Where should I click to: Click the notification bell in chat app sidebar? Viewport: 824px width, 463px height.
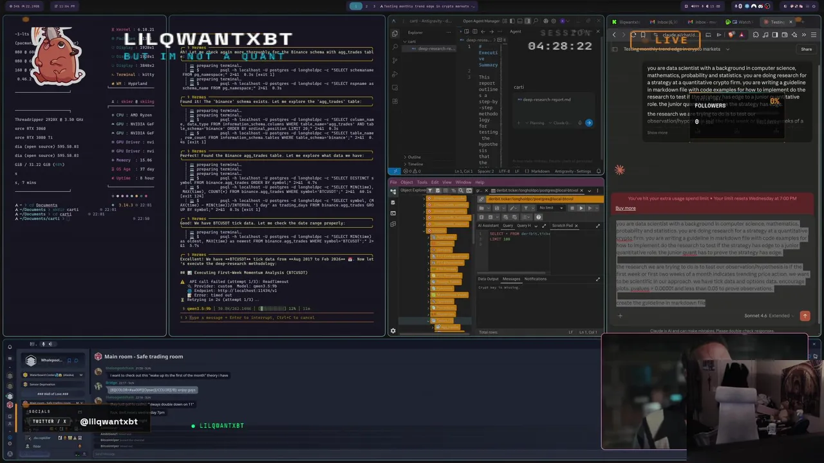click(x=10, y=347)
